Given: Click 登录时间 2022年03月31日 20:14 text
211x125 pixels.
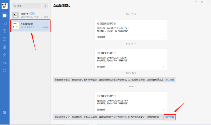Looking at the screenshot, I should click(113, 58).
